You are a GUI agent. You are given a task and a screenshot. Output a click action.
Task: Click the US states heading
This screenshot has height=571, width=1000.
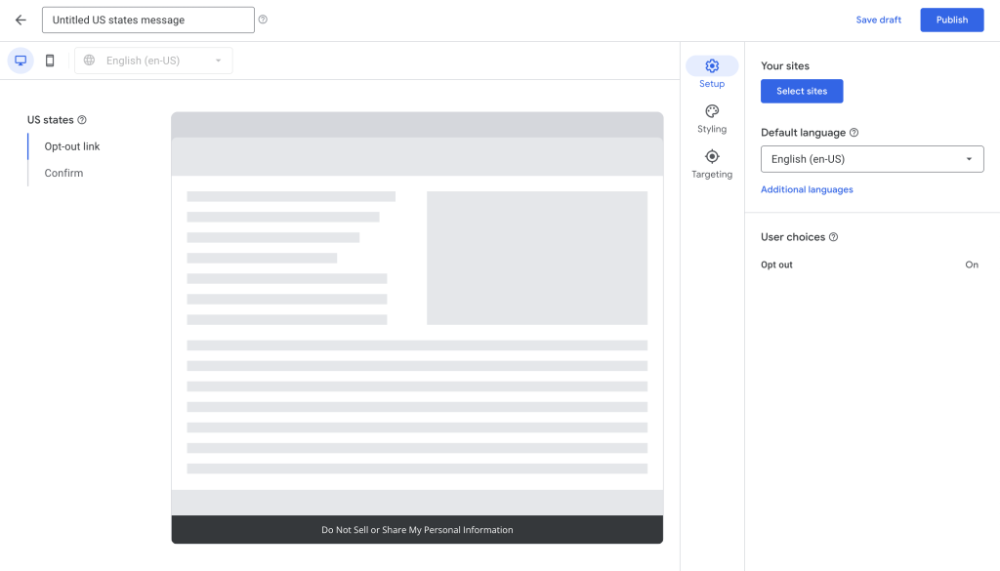[51, 120]
